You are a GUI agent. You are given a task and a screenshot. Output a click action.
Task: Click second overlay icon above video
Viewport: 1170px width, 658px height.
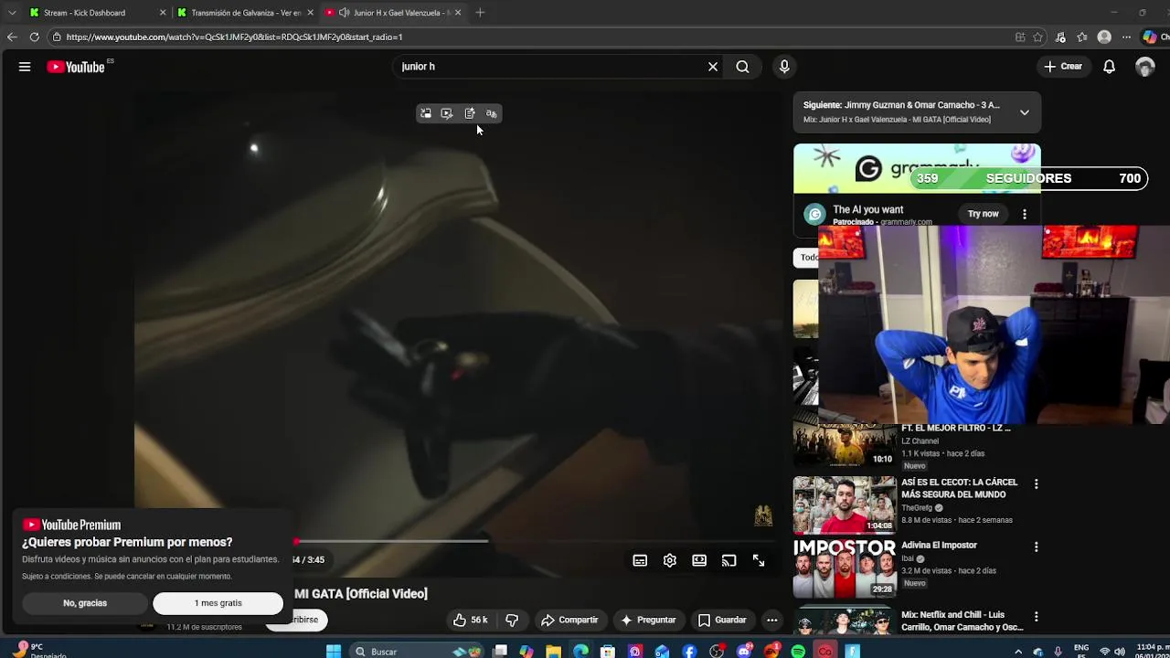[x=447, y=113]
